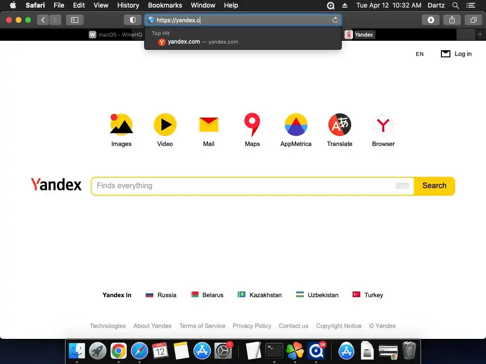
Task: Switch to the macOS - WineHQ tab
Action: coord(115,34)
